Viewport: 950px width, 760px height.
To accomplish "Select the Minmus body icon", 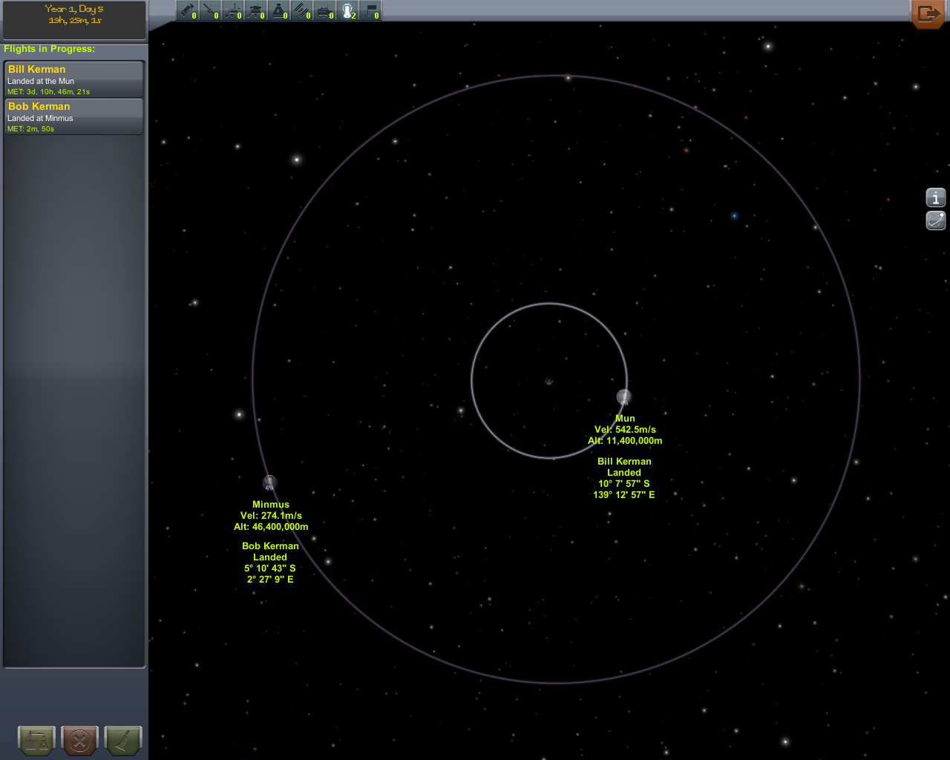I will tap(269, 483).
